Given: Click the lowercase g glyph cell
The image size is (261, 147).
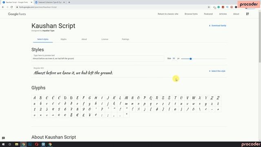Looking at the screenshot, I should [x=90, y=104].
